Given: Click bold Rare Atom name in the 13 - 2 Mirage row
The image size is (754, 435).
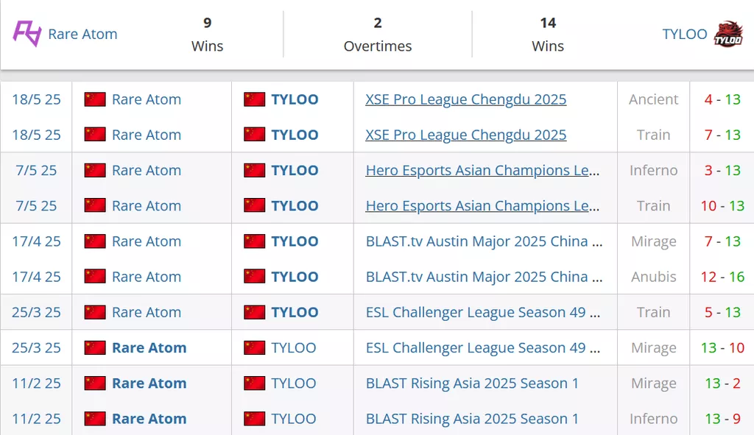Looking at the screenshot, I should (x=149, y=383).
